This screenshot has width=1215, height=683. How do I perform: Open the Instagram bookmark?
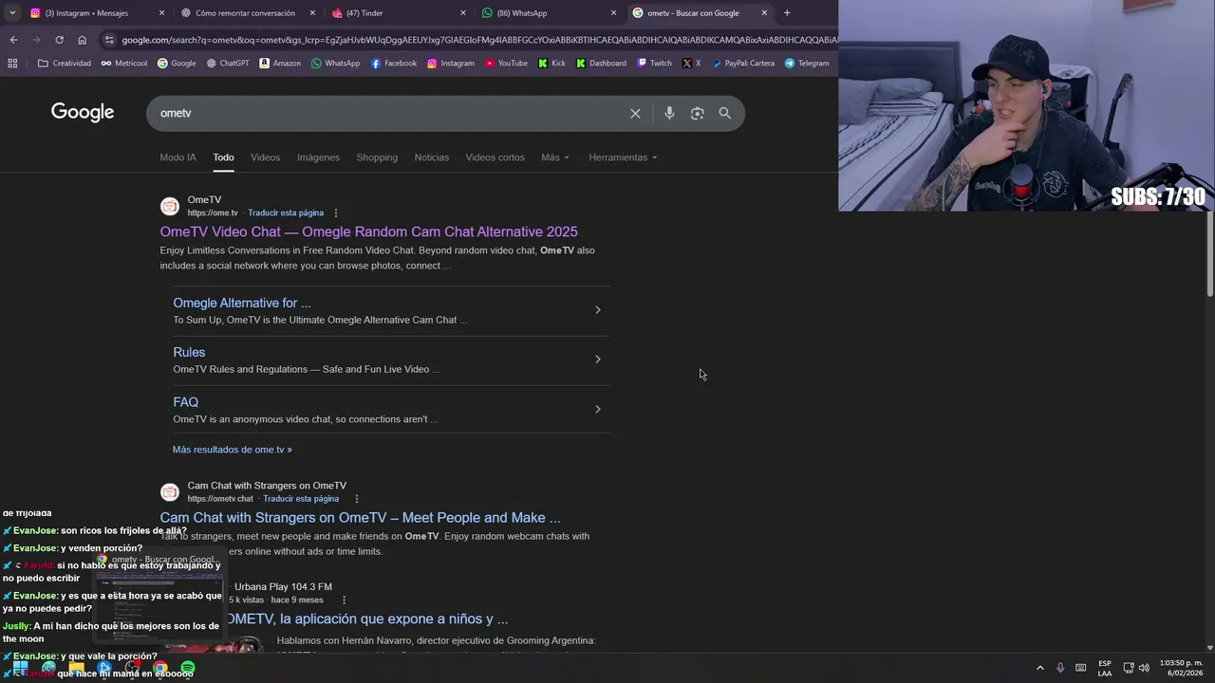click(x=451, y=64)
